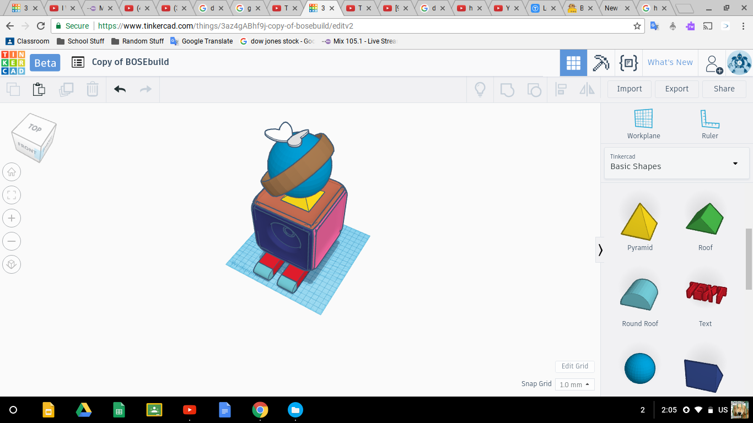Viewport: 753px width, 423px height.
Task: Open the user profile avatar
Action: [739, 63]
